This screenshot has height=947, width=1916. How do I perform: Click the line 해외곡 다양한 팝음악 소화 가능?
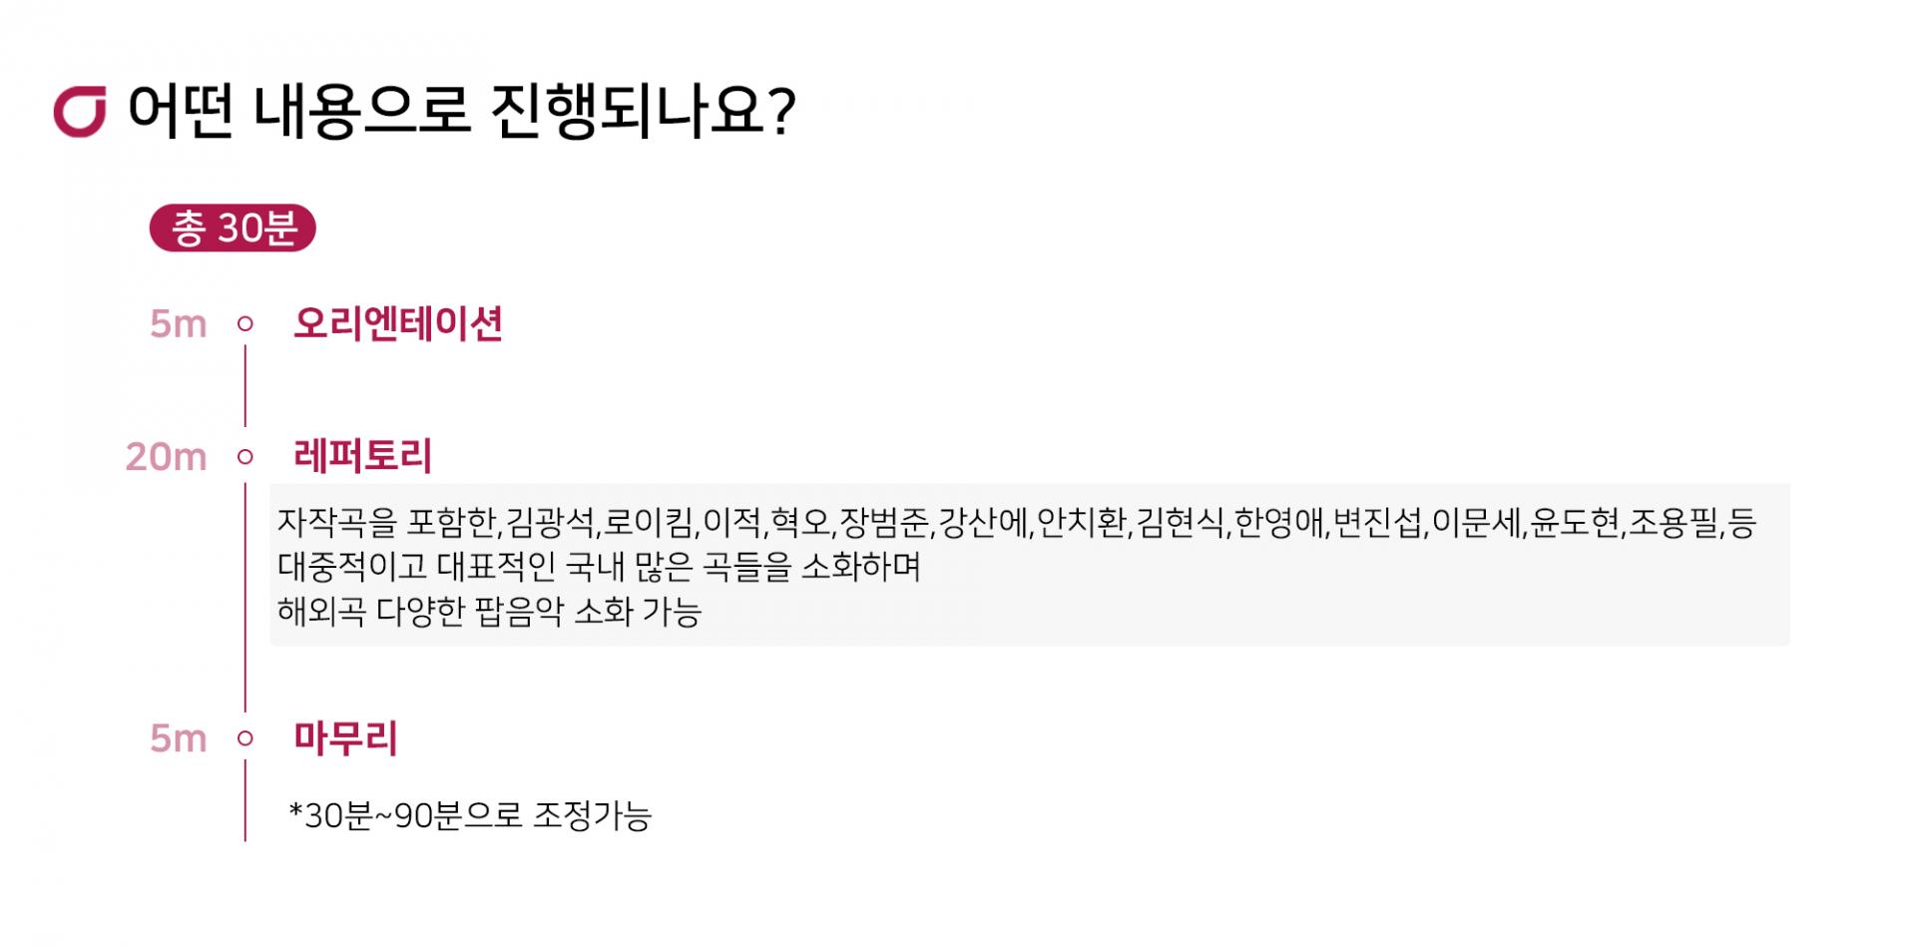click(489, 611)
